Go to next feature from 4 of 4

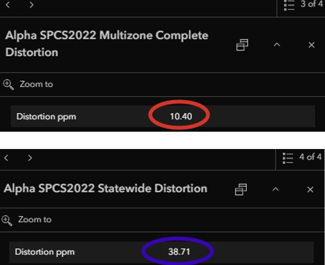(x=30, y=158)
